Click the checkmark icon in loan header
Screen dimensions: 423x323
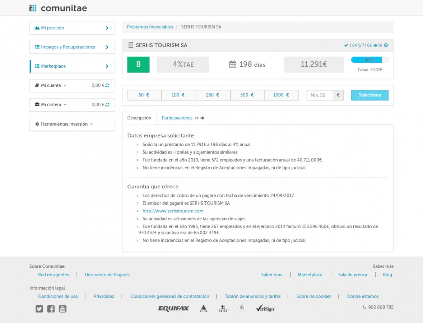(346, 45)
